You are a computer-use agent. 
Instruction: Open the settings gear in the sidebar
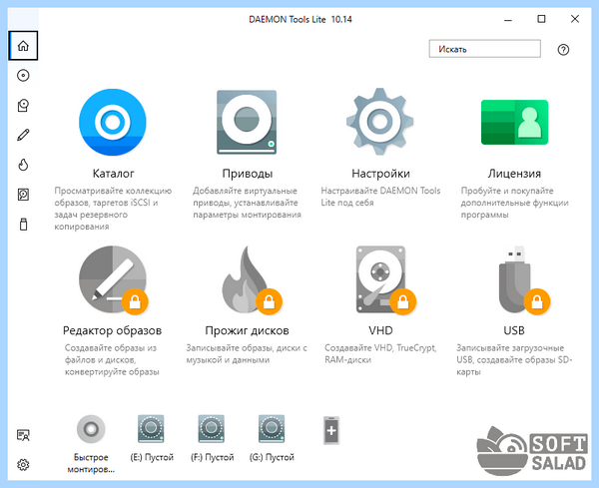pos(23,465)
